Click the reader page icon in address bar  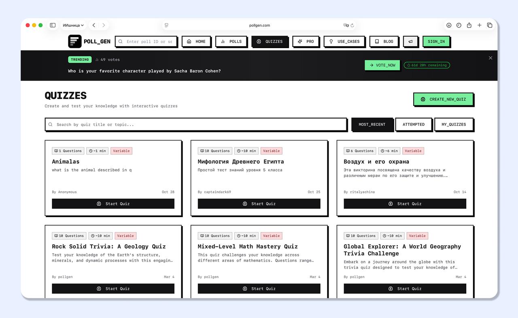(x=166, y=25)
